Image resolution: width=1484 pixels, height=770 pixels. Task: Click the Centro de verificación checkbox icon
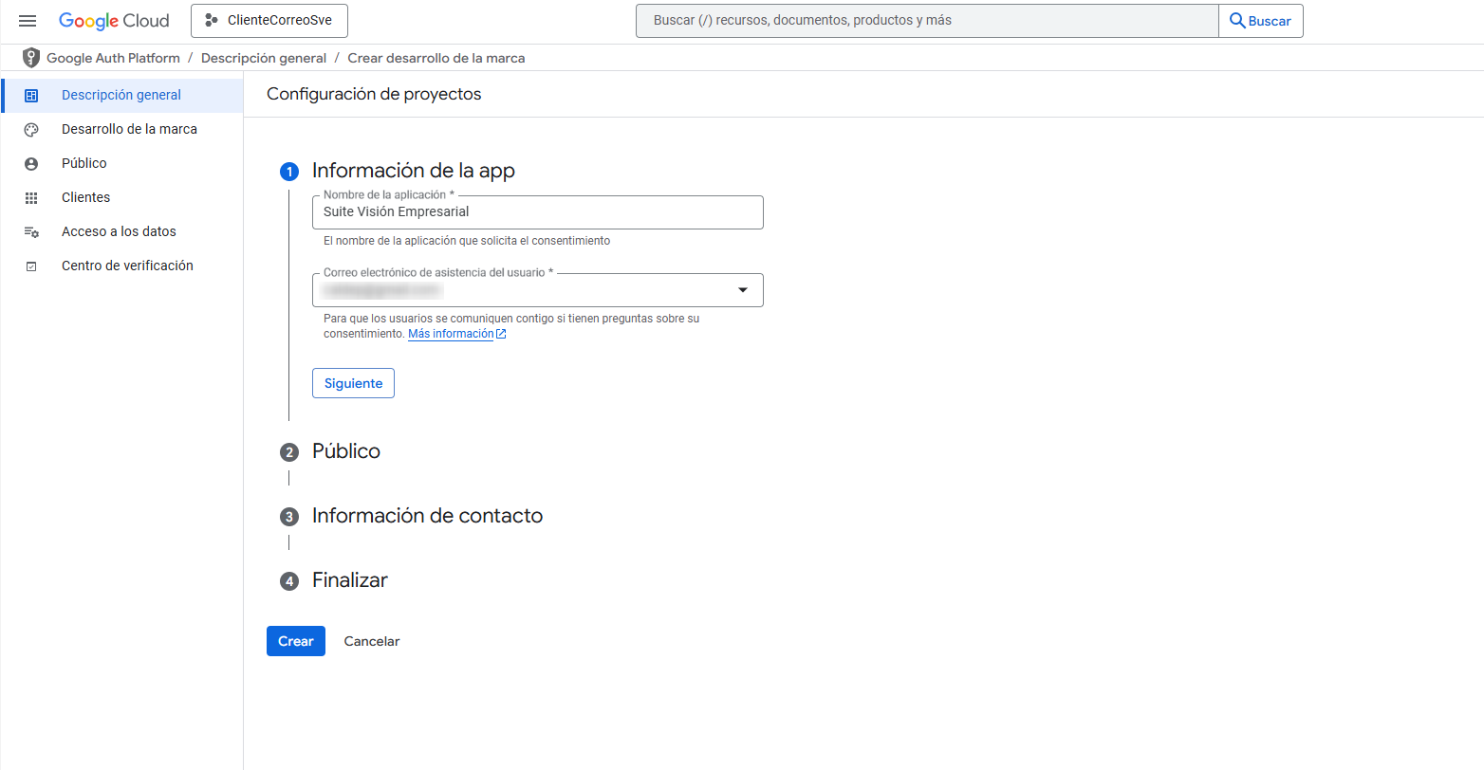31,266
